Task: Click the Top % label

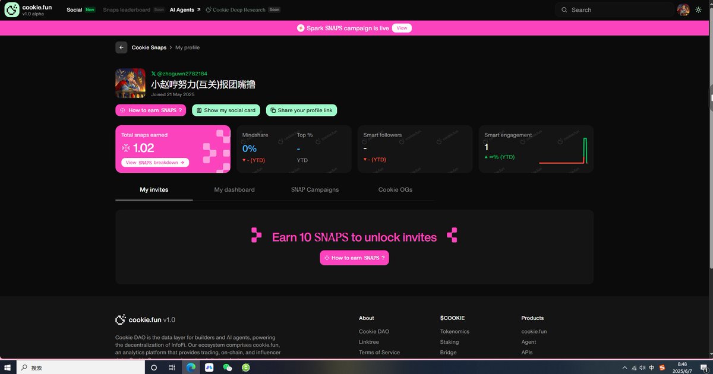Action: pos(305,135)
